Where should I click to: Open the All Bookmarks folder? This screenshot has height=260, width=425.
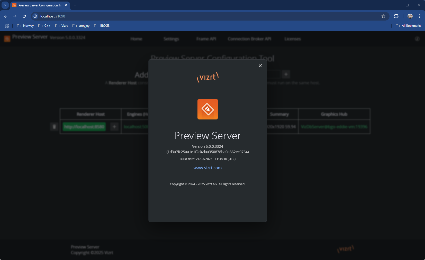(408, 26)
